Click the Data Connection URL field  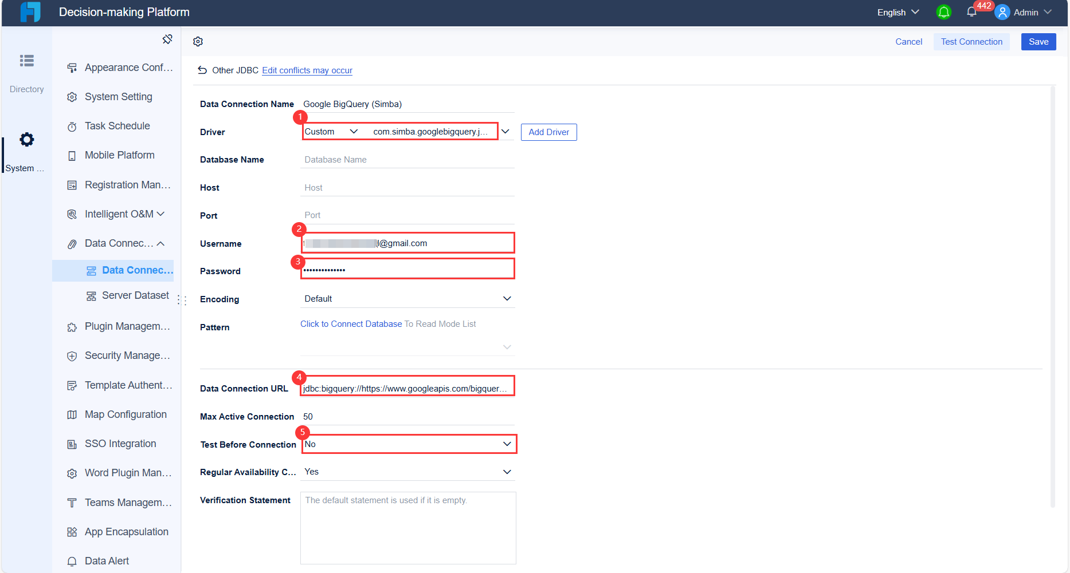407,389
